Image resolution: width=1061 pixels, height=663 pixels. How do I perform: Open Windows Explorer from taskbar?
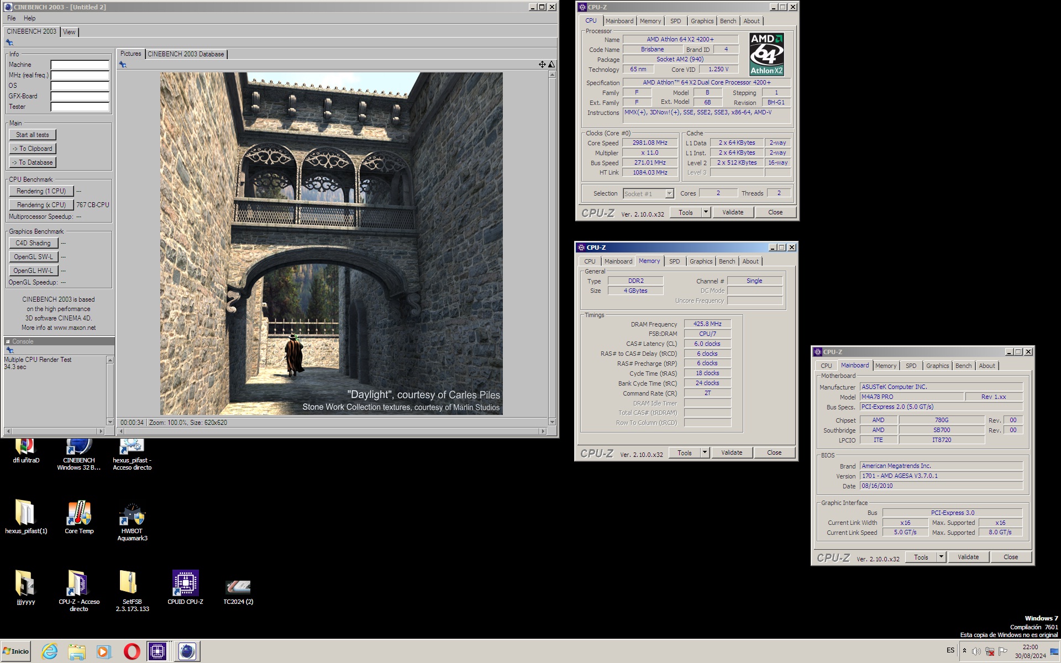tap(77, 651)
